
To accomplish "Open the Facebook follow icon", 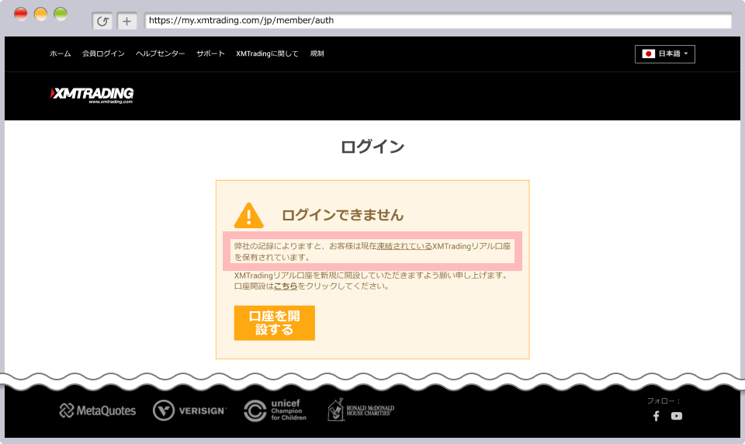I will pyautogui.click(x=656, y=416).
